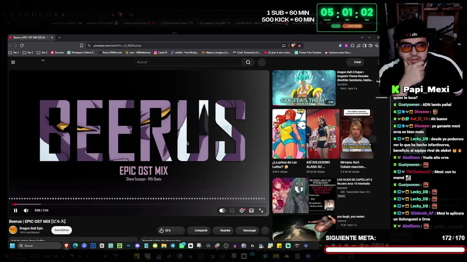Open the Fav 3 bookmarks folder
This screenshot has width=467, height=262.
pos(42,53)
